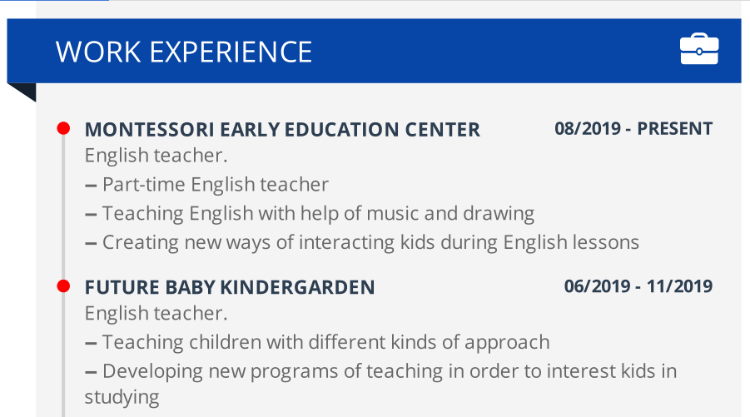Click the thin blue progress bar at top

[54, 1]
